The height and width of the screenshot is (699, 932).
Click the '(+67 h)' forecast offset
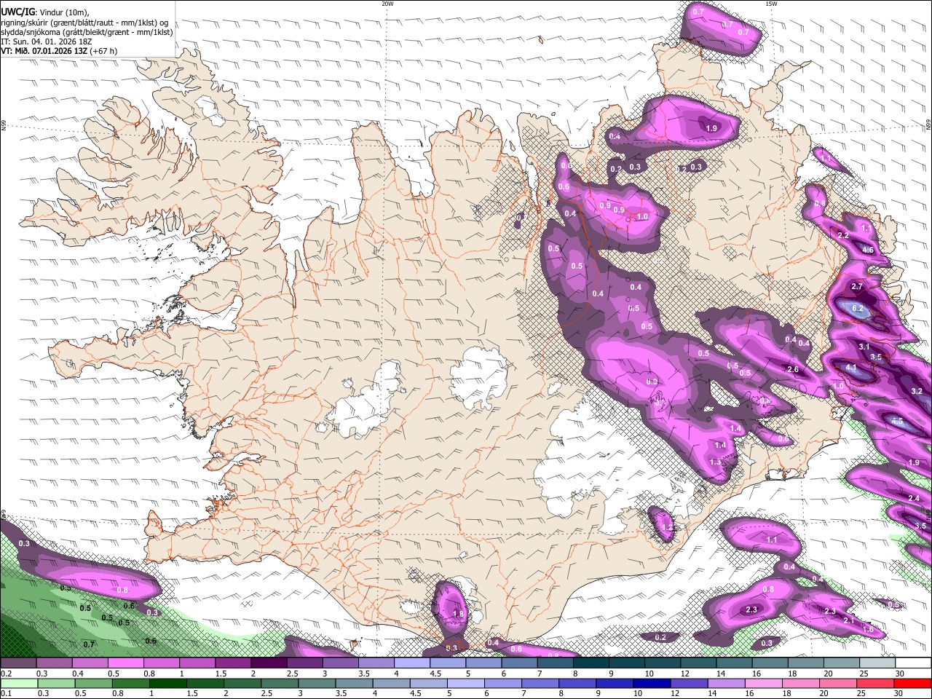click(x=103, y=51)
